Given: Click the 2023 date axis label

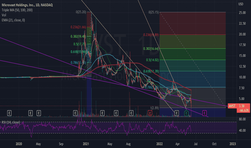Looking at the screenshot, I should [x=233, y=144].
